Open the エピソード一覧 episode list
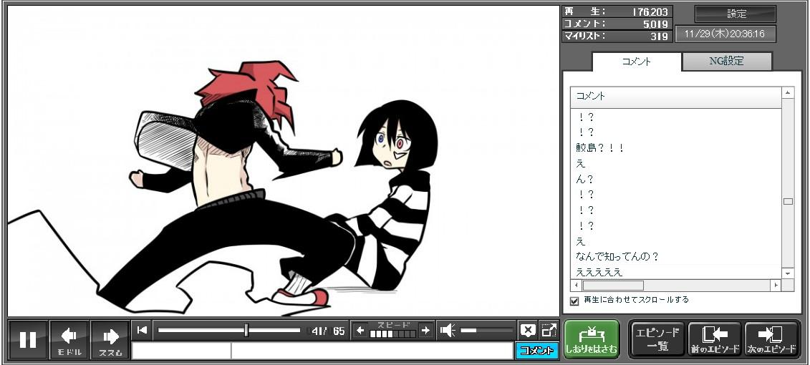810x365 pixels. pyautogui.click(x=657, y=339)
